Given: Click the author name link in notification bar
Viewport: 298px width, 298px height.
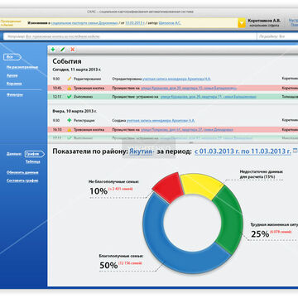Looking at the screenshot, I should (170, 23).
